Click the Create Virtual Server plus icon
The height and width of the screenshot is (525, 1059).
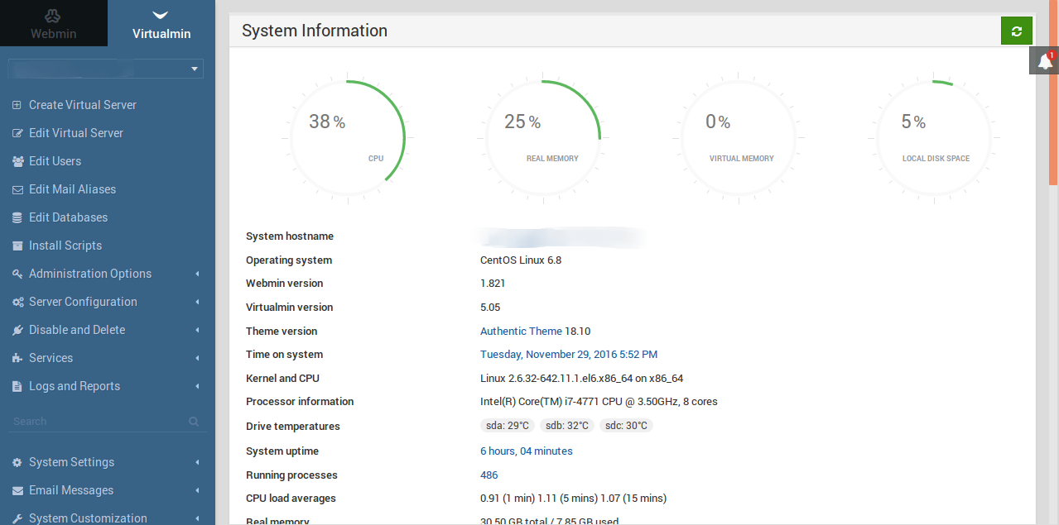17,105
